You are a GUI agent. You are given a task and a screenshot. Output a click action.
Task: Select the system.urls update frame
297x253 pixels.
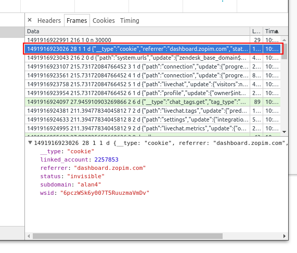click(x=152, y=58)
